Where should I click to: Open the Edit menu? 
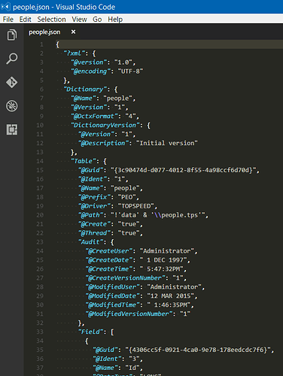(25, 20)
